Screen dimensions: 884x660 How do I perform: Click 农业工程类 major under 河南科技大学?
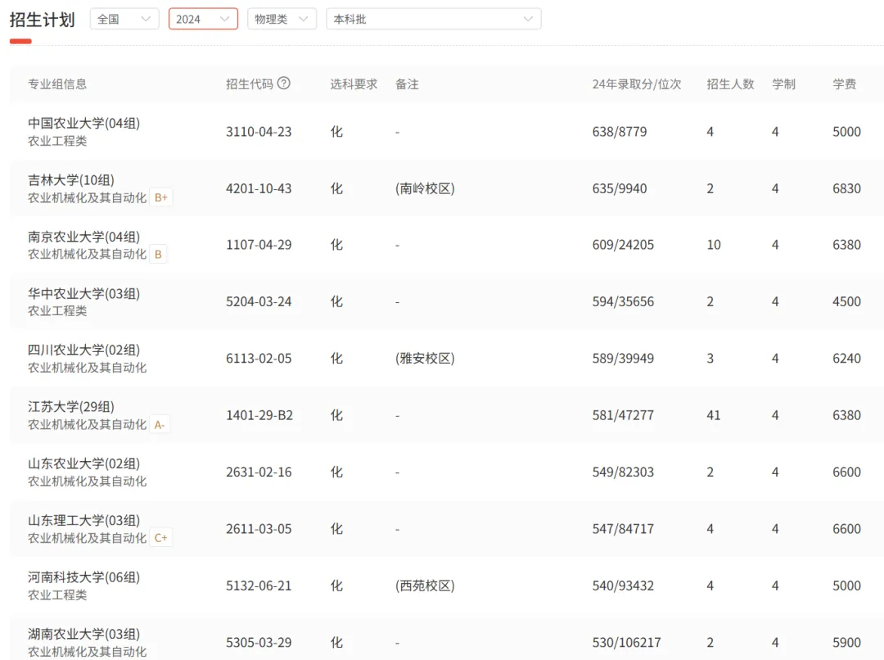[57, 595]
